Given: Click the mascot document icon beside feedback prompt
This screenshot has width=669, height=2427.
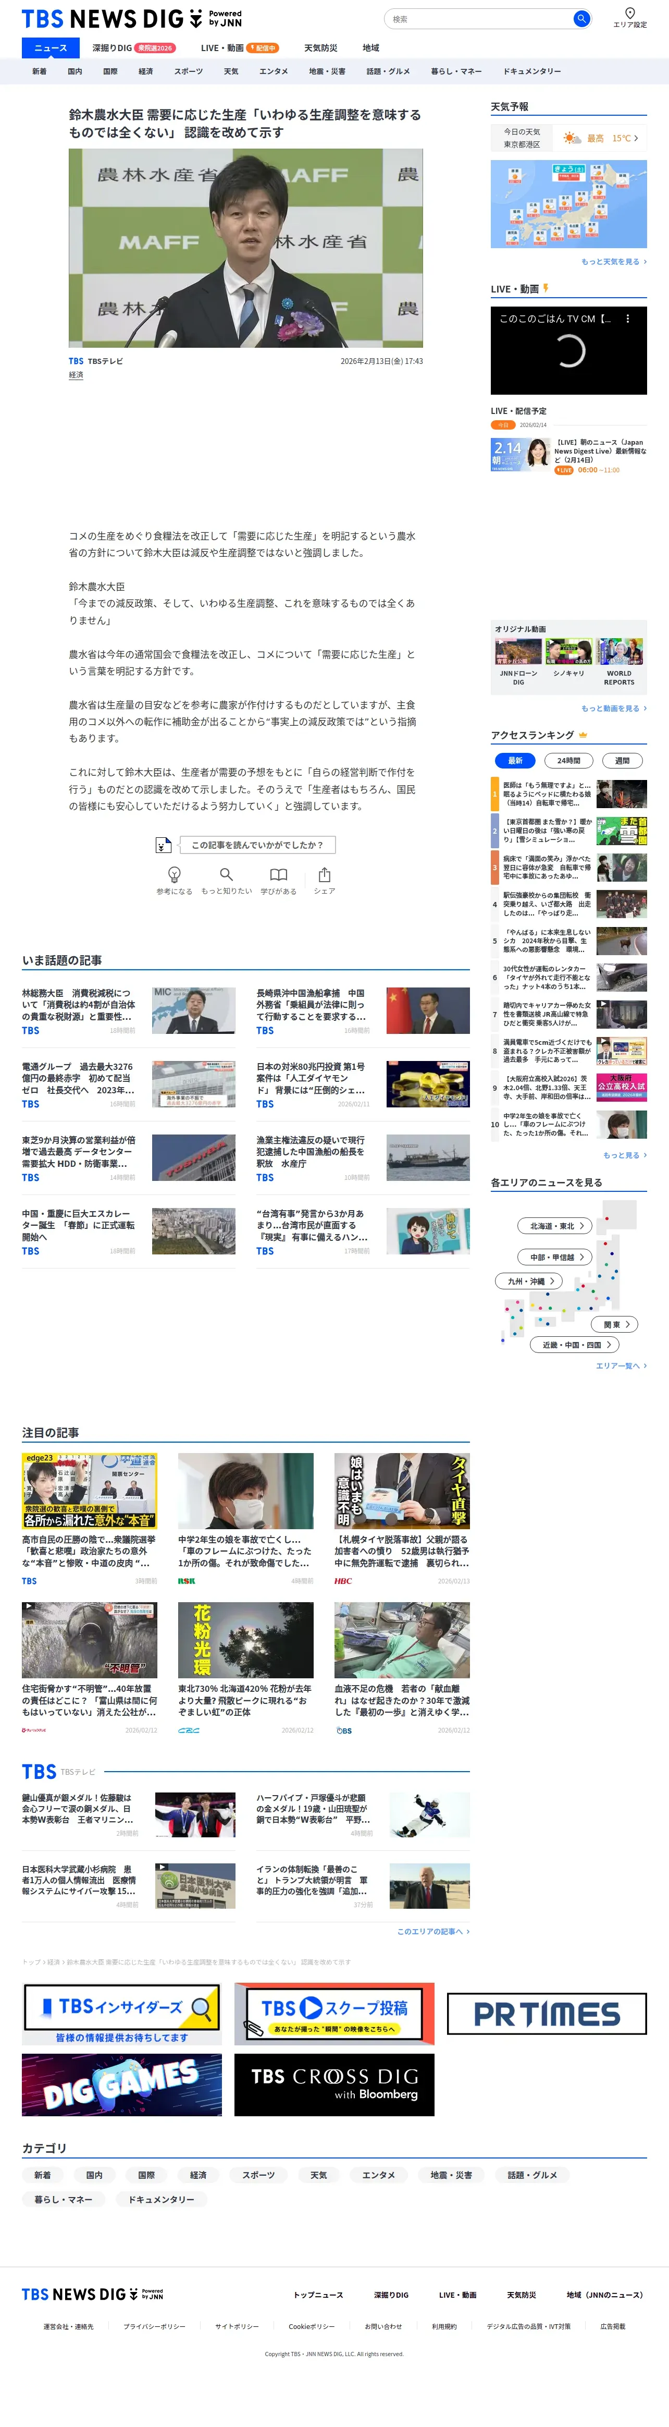Looking at the screenshot, I should pos(164,845).
